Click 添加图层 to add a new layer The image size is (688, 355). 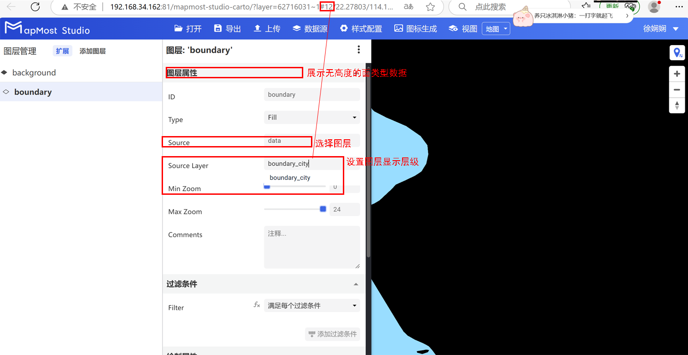pos(92,51)
